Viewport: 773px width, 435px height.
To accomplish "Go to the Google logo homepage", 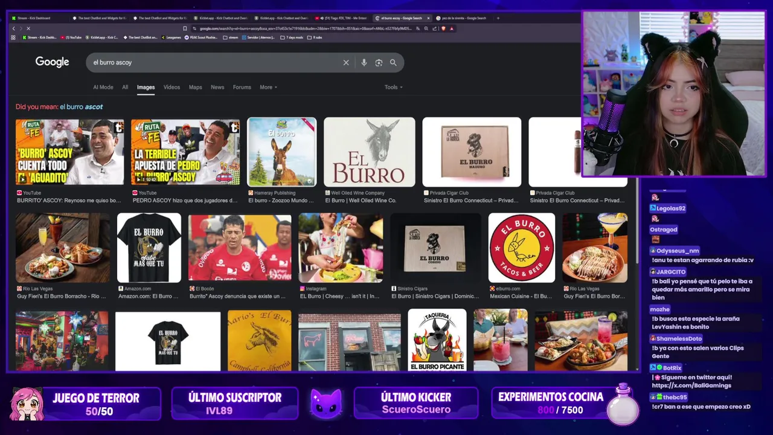I will point(52,62).
